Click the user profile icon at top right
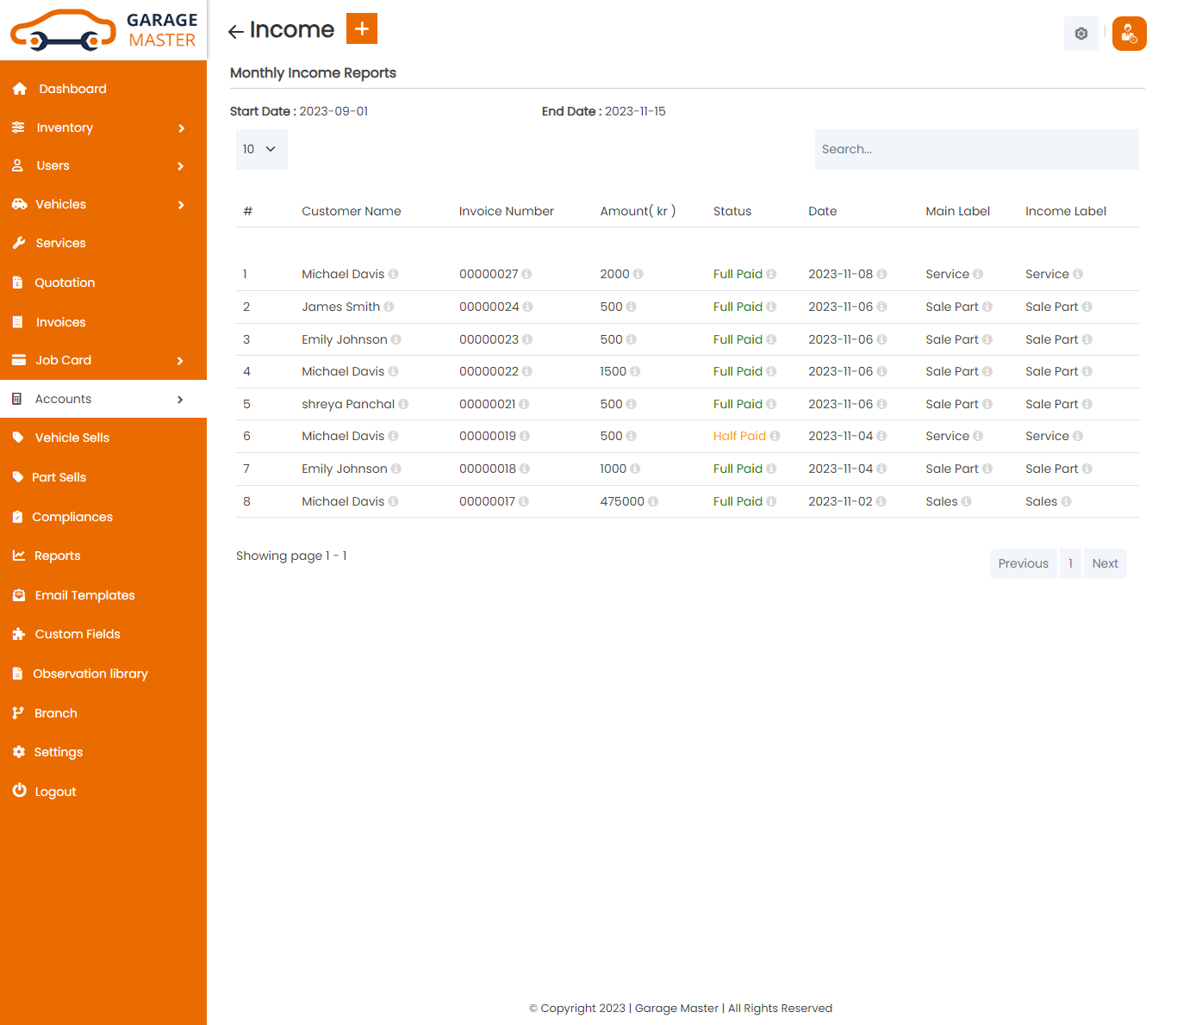The height and width of the screenshot is (1025, 1177). tap(1129, 34)
